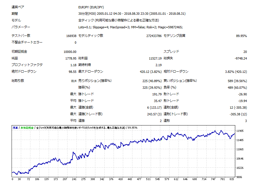Click the chart's y-axis label 10226
The height and width of the screenshot is (183, 257).
click(x=240, y=168)
